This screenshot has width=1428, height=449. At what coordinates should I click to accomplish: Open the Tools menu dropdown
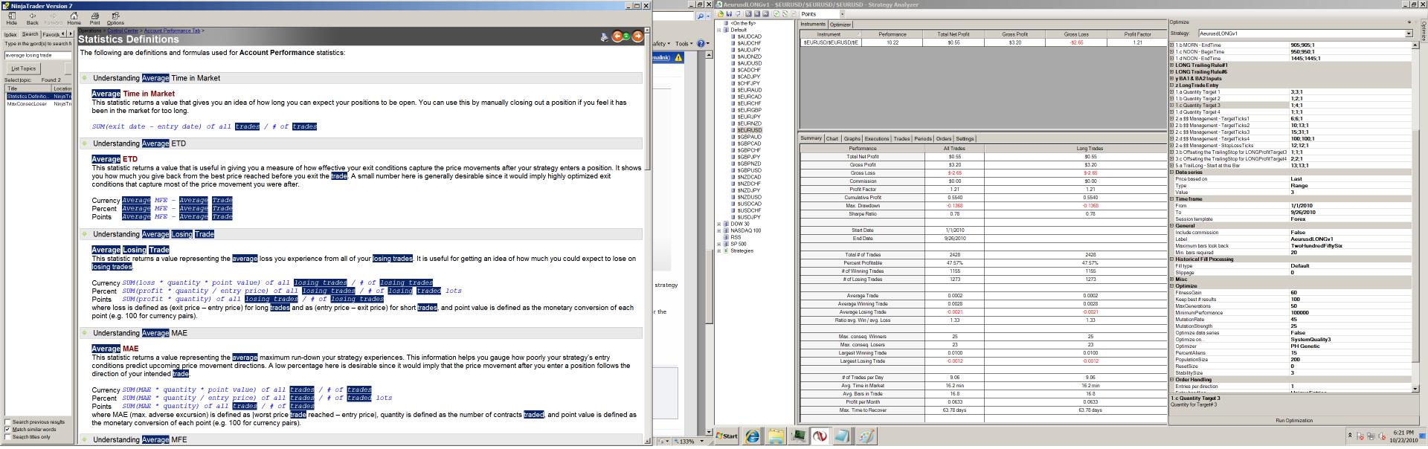tap(684, 44)
